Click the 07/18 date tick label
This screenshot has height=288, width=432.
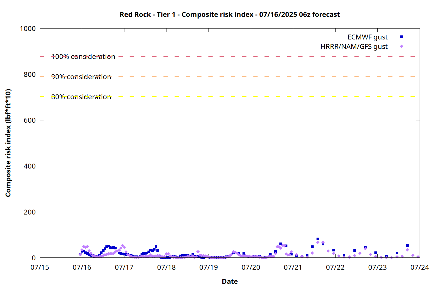pos(166,267)
